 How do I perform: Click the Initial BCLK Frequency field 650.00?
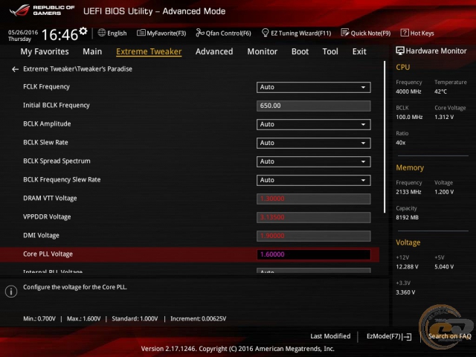point(313,106)
